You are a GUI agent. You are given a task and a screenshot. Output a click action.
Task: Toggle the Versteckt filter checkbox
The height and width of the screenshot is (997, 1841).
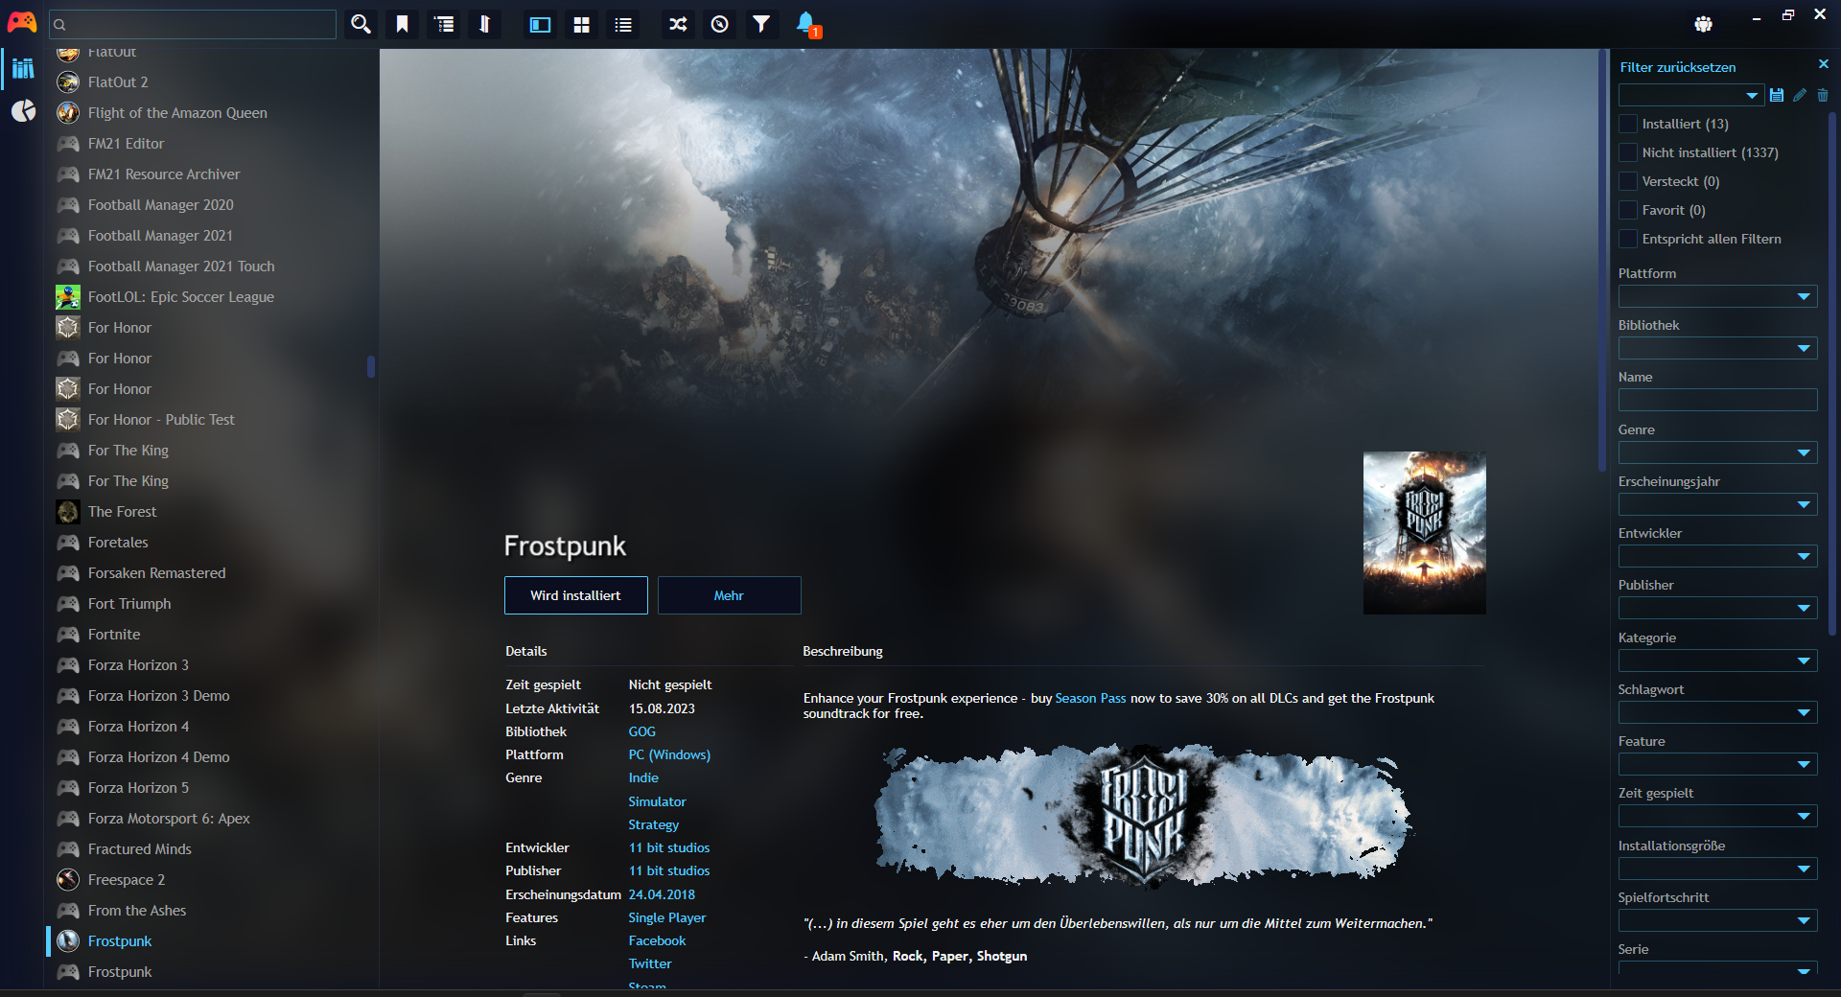(x=1627, y=181)
